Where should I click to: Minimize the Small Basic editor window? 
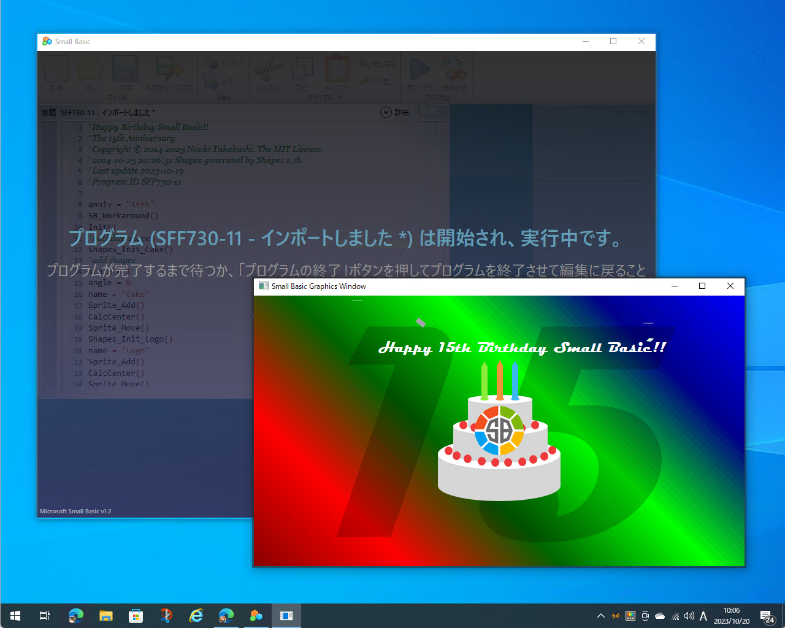pos(586,42)
